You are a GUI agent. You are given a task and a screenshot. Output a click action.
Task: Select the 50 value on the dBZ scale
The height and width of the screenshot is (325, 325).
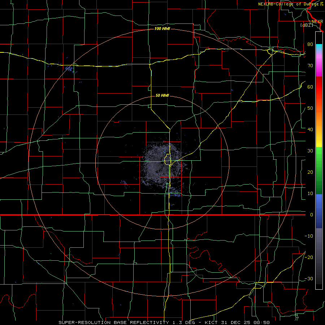tap(310, 108)
